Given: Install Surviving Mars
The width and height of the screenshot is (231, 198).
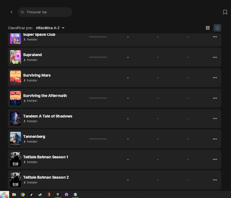Looking at the screenshot, I should point(31,80).
